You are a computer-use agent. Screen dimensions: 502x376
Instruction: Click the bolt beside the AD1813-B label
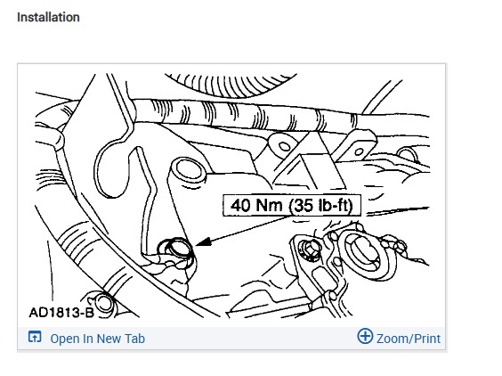coord(104,304)
